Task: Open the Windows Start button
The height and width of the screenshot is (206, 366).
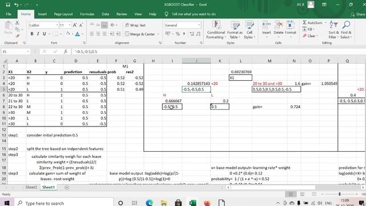Action: click(7, 203)
